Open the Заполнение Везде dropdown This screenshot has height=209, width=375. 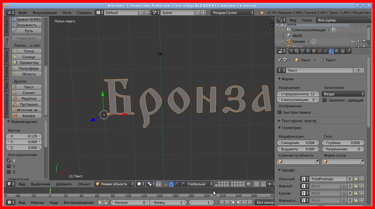pyautogui.click(x=343, y=94)
